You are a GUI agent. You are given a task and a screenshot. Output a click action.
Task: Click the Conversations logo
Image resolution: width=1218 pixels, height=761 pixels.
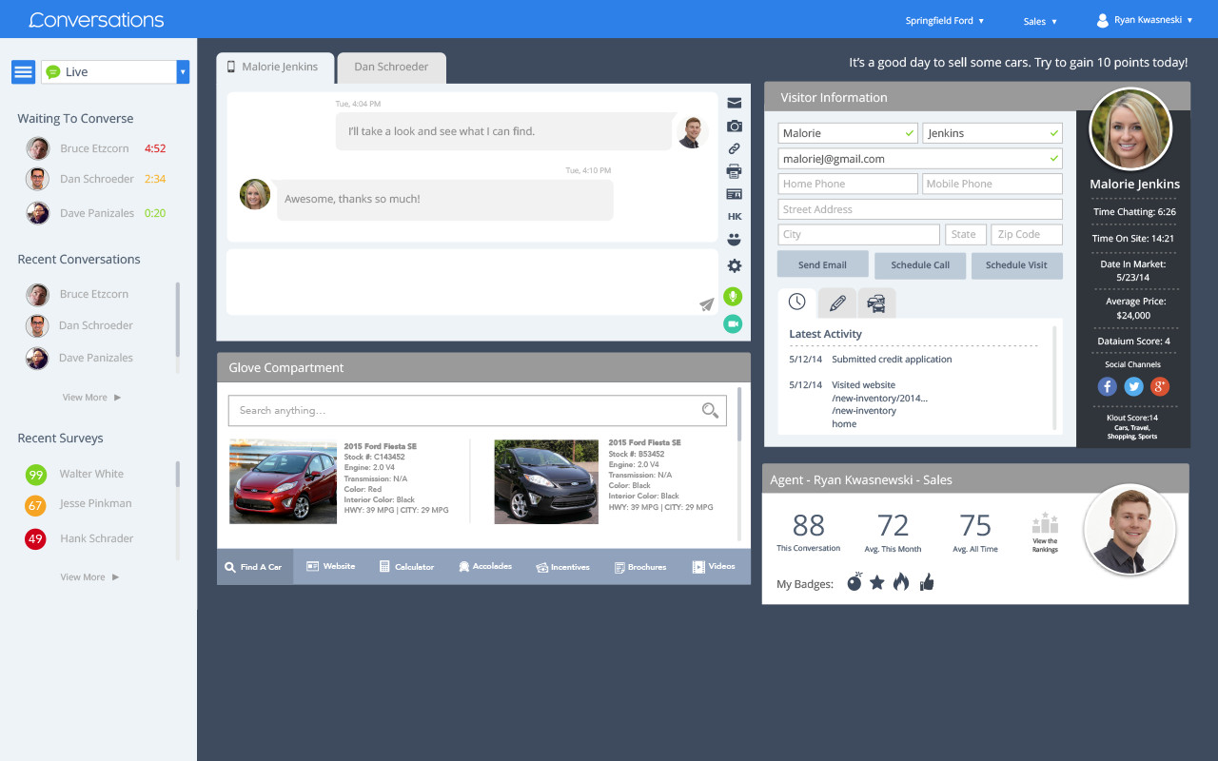pos(96,20)
